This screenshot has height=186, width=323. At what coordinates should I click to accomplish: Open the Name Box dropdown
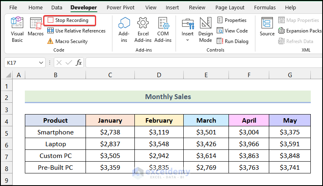coord(41,63)
